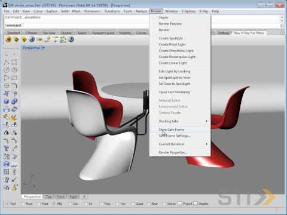Screen dimensions: 287x215
Task: Expand the Current Renderer submenu
Action: coord(180,144)
